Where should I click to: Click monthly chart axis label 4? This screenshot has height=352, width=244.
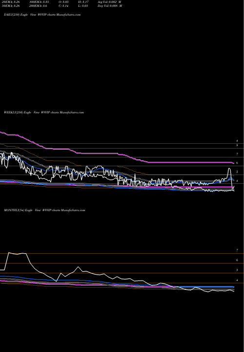point(237,280)
